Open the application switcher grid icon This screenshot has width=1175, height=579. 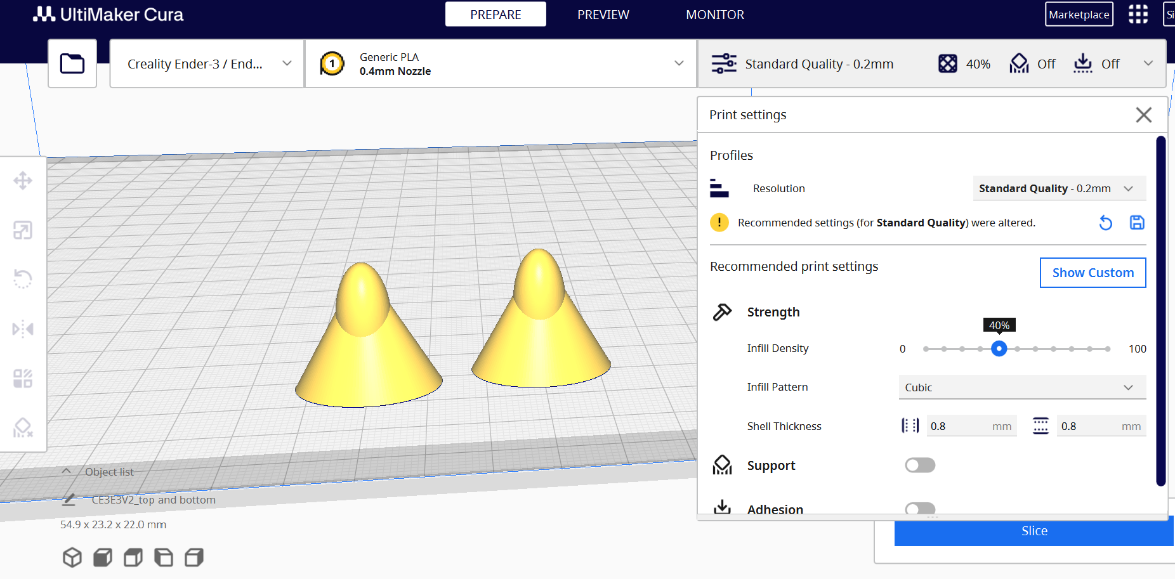pyautogui.click(x=1138, y=14)
